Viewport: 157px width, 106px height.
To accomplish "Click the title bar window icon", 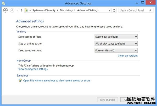I will point(4,3).
